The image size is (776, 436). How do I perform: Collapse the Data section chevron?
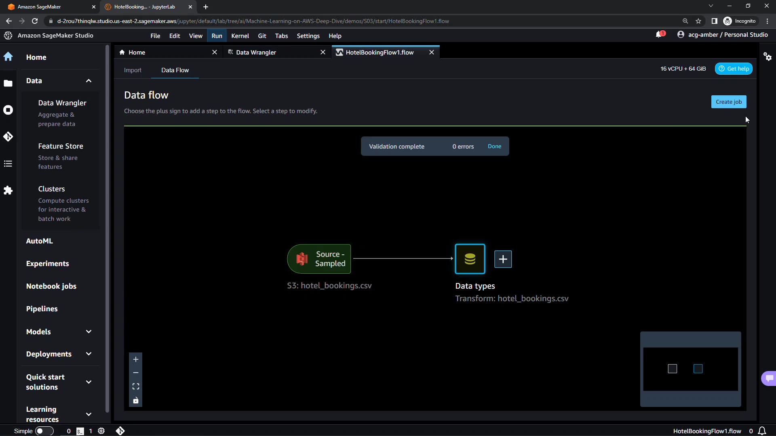coord(89,81)
